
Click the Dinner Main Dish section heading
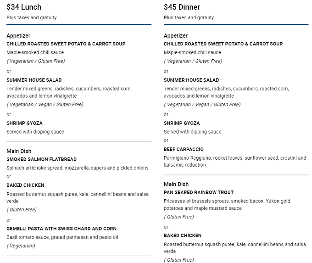click(176, 184)
